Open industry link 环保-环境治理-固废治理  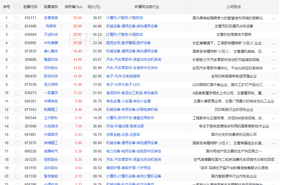(x=125, y=126)
